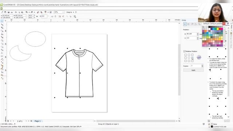
Task: Check the bottom-left anchor point box
Action: pyautogui.click(x=185, y=61)
